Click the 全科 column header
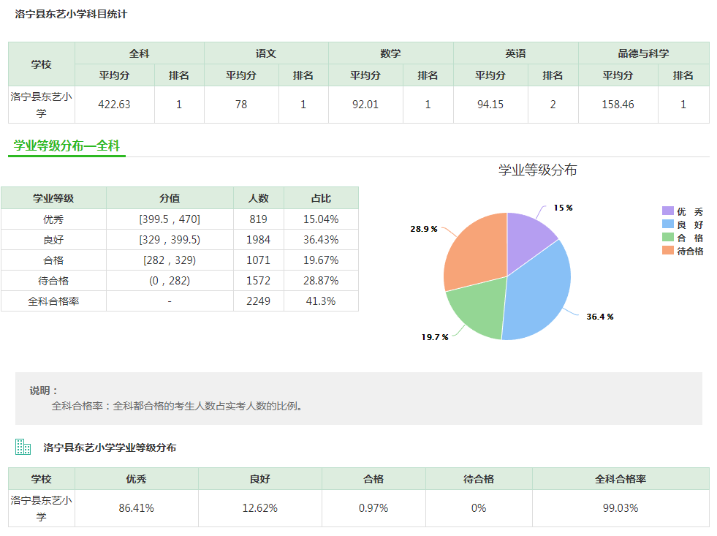717x536 pixels. (x=139, y=53)
